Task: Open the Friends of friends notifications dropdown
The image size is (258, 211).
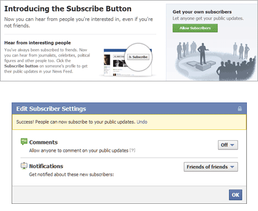Action: coord(211,167)
